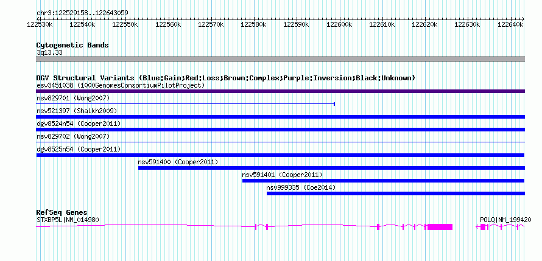Image resolution: width=542 pixels, height=261 pixels.
Task: Select the 3q13.33 band label
Action: (49, 53)
